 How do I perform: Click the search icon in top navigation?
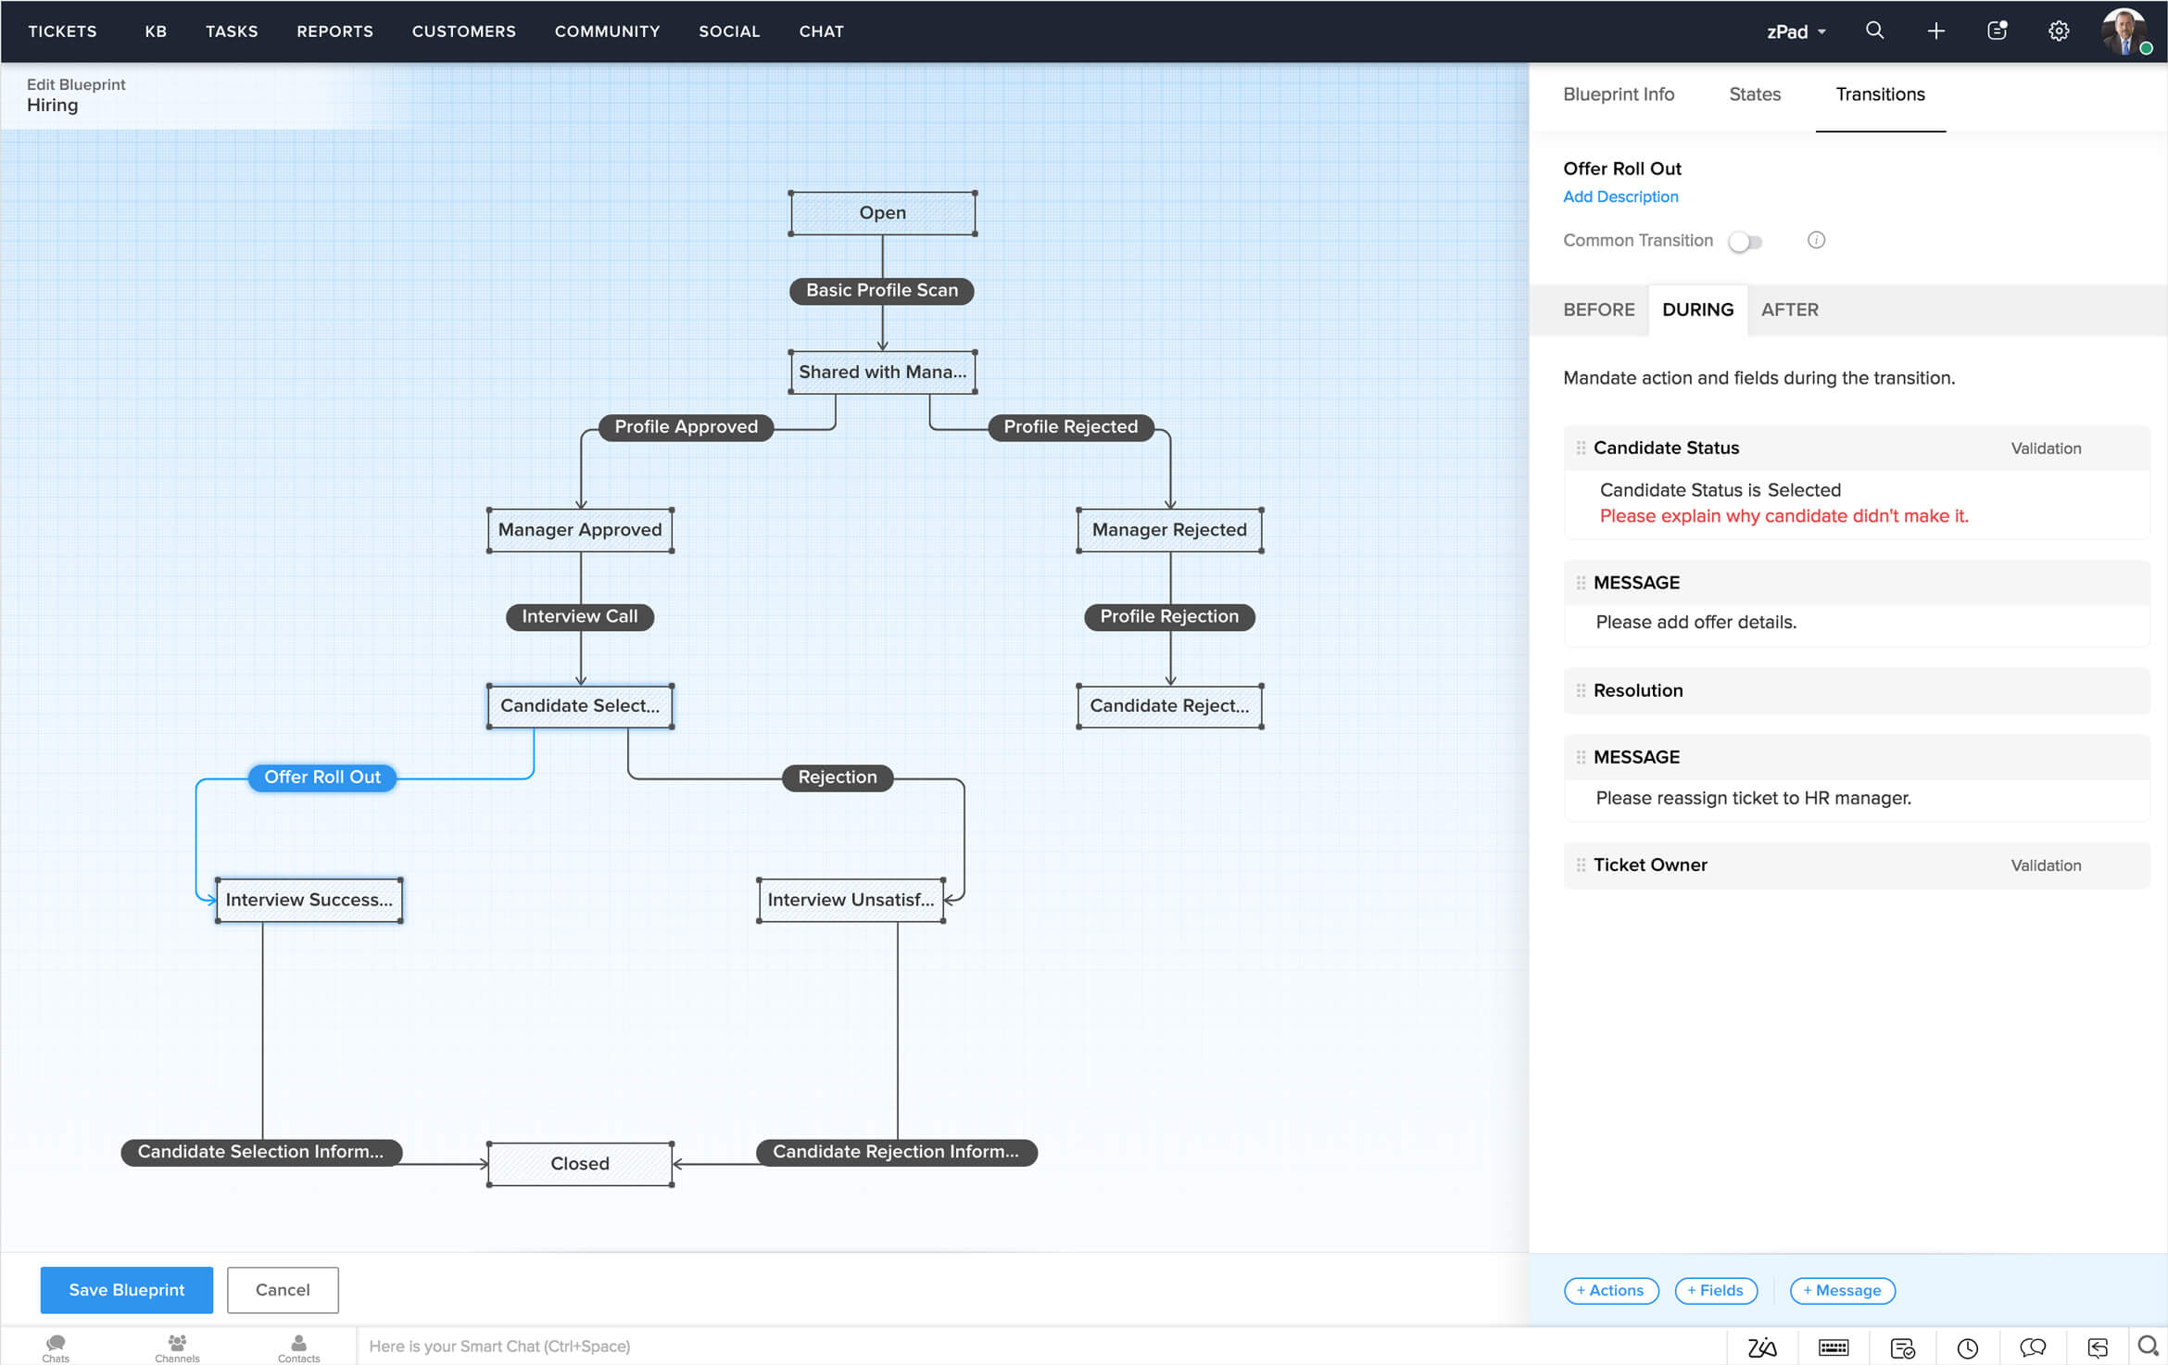pos(1874,30)
